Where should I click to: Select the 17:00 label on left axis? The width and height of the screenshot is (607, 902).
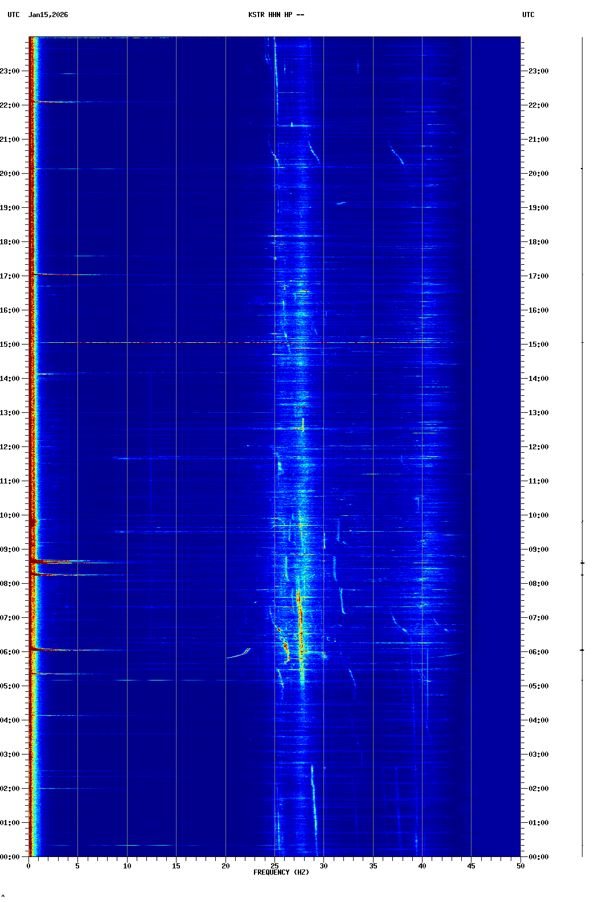coord(10,276)
